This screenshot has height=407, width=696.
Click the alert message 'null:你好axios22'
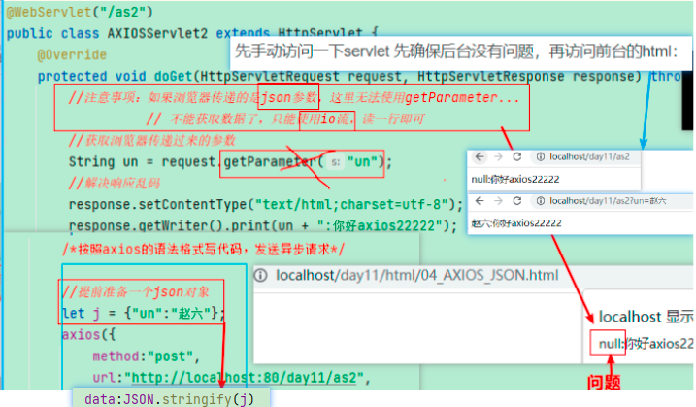click(646, 344)
